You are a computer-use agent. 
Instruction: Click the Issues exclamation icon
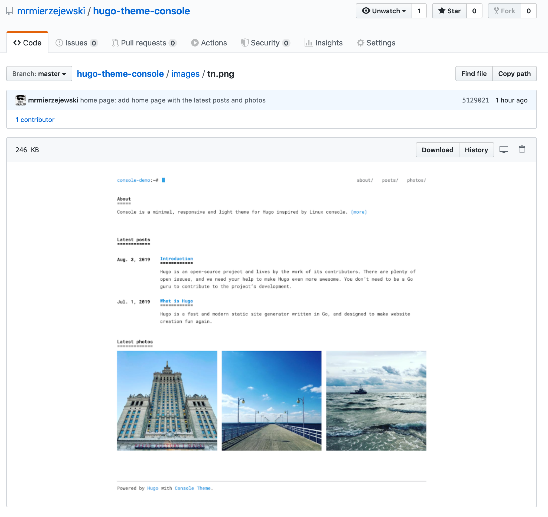point(59,43)
